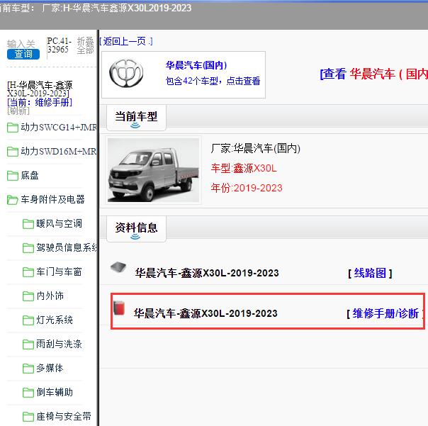Open the 雨刮与洗涤 tree item
The image size is (428, 426).
point(59,344)
